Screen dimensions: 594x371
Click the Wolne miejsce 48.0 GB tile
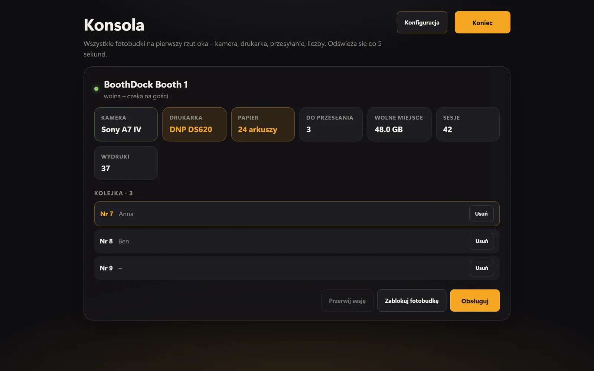(x=399, y=124)
